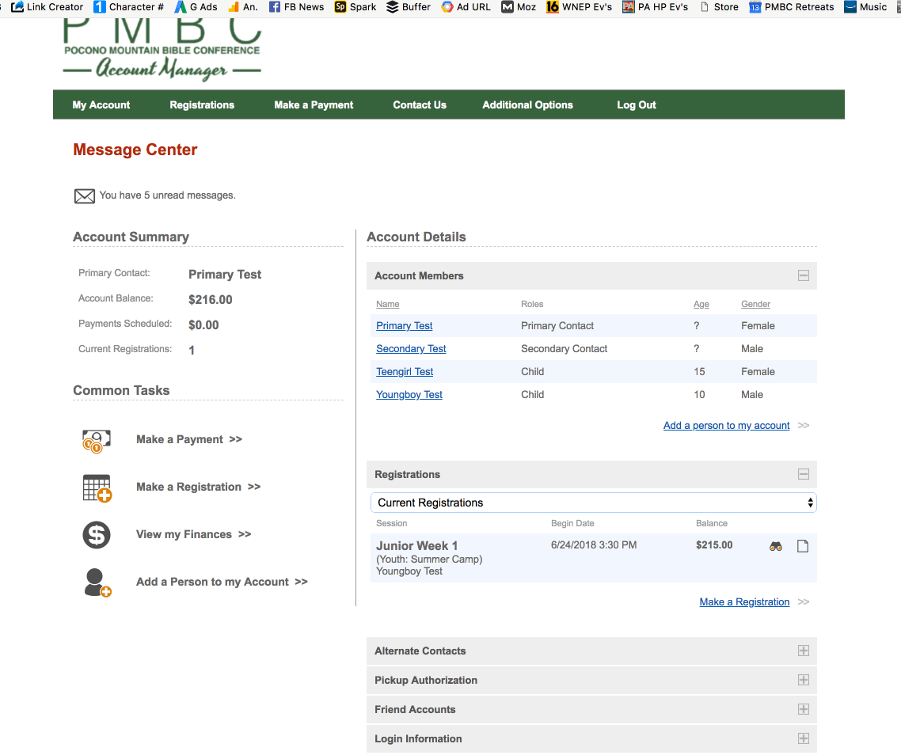The width and height of the screenshot is (901, 755).
Task: Open the Store bookmark
Action: pyautogui.click(x=719, y=7)
